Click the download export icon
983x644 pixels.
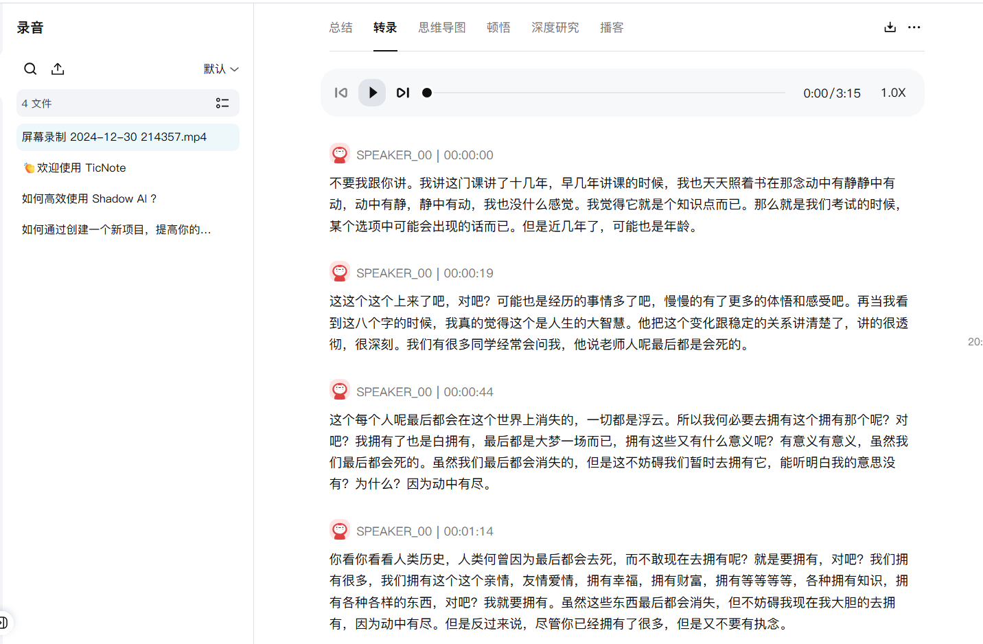point(890,27)
